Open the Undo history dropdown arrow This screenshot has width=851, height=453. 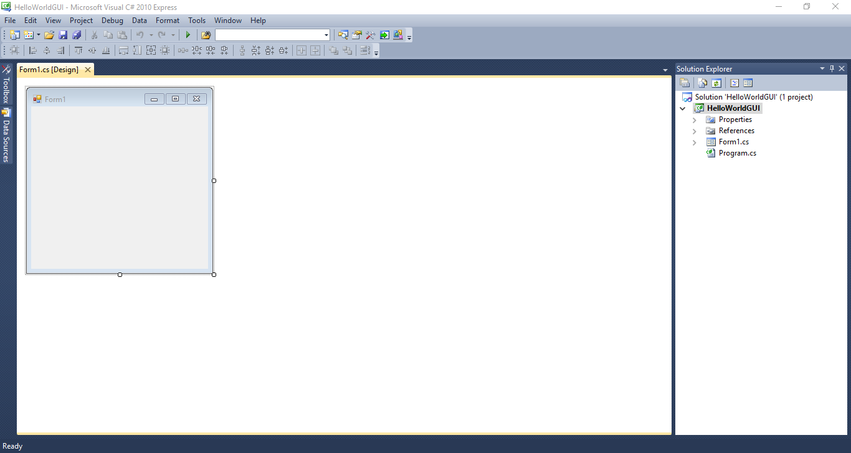pyautogui.click(x=151, y=35)
